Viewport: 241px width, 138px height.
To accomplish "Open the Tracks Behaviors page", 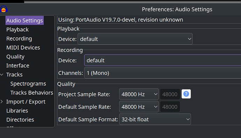I will point(32,93).
